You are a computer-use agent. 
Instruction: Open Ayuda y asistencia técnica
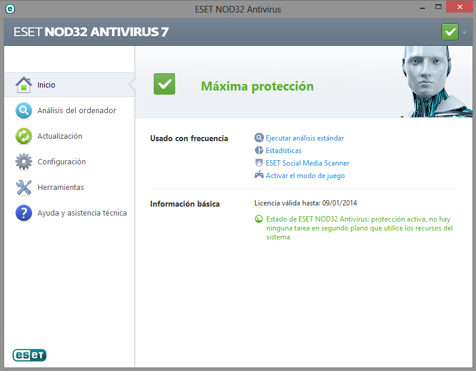[x=70, y=213]
